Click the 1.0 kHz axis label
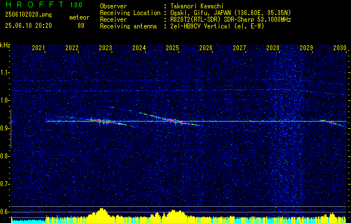Viewport: 351px width, 223px height. tap(4, 100)
